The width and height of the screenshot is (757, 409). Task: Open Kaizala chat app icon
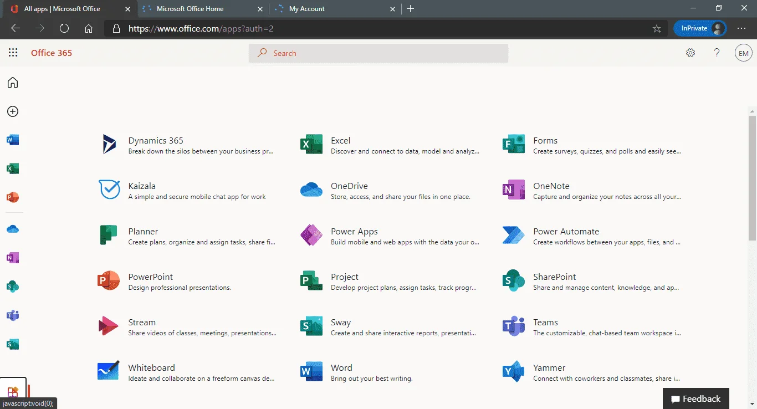(x=109, y=190)
